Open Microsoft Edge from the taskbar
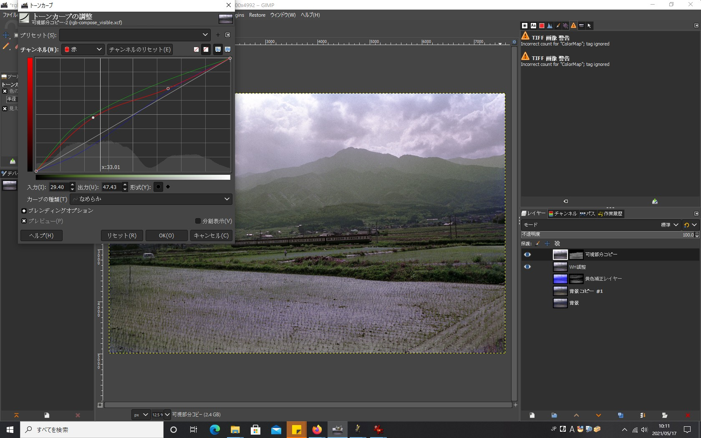 214,430
